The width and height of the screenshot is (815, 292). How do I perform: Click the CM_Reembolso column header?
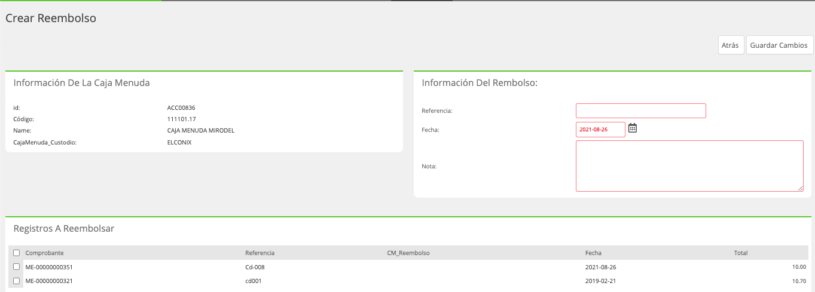[408, 253]
